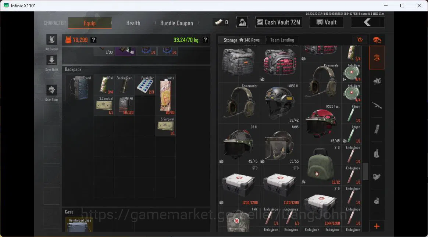
Task: Click the back arrow button
Action: (x=368, y=22)
